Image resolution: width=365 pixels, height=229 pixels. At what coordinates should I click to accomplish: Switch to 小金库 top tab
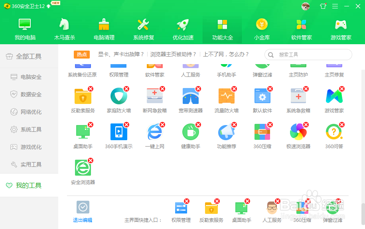tap(262, 29)
